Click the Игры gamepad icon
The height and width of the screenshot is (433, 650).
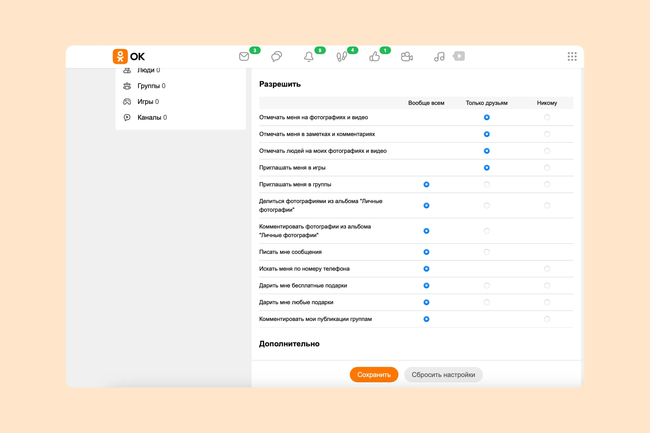click(x=127, y=102)
